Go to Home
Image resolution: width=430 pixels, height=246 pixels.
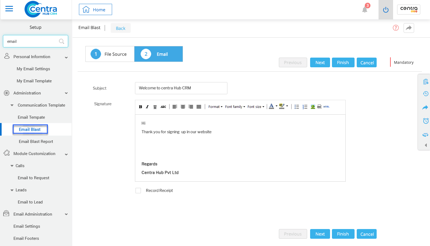point(95,9)
